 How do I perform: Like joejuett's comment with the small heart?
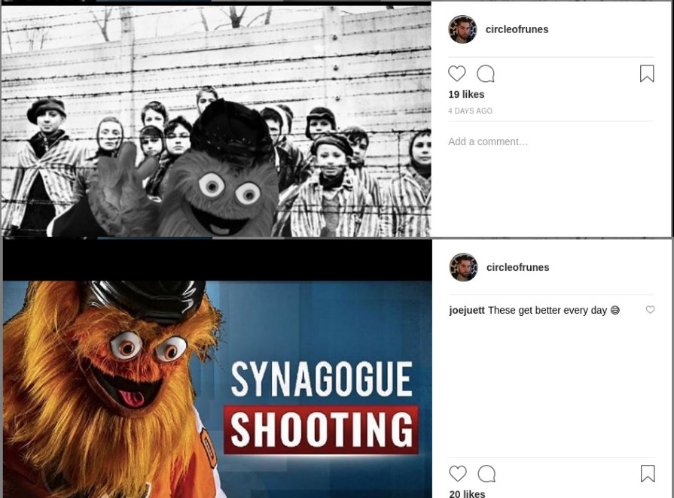tap(650, 309)
